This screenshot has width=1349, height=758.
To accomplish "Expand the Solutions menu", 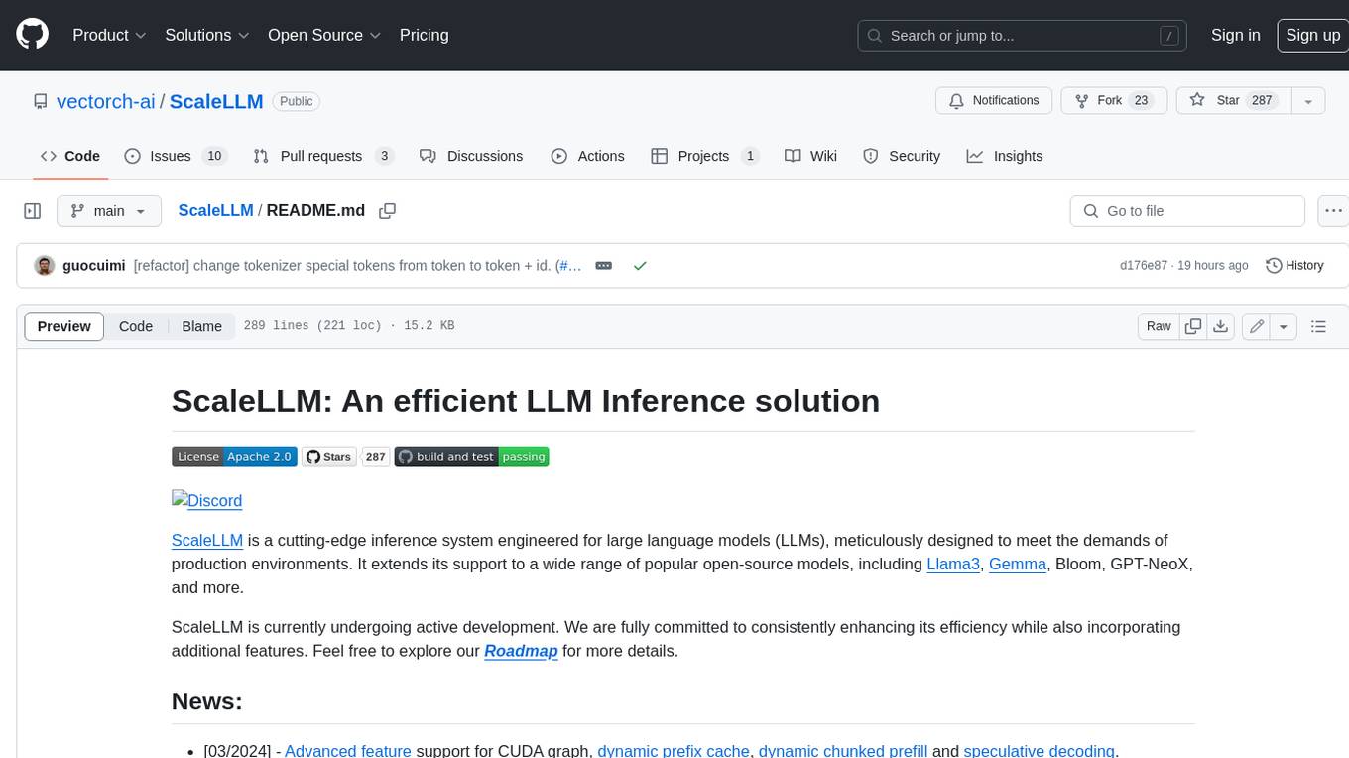I will (x=207, y=35).
